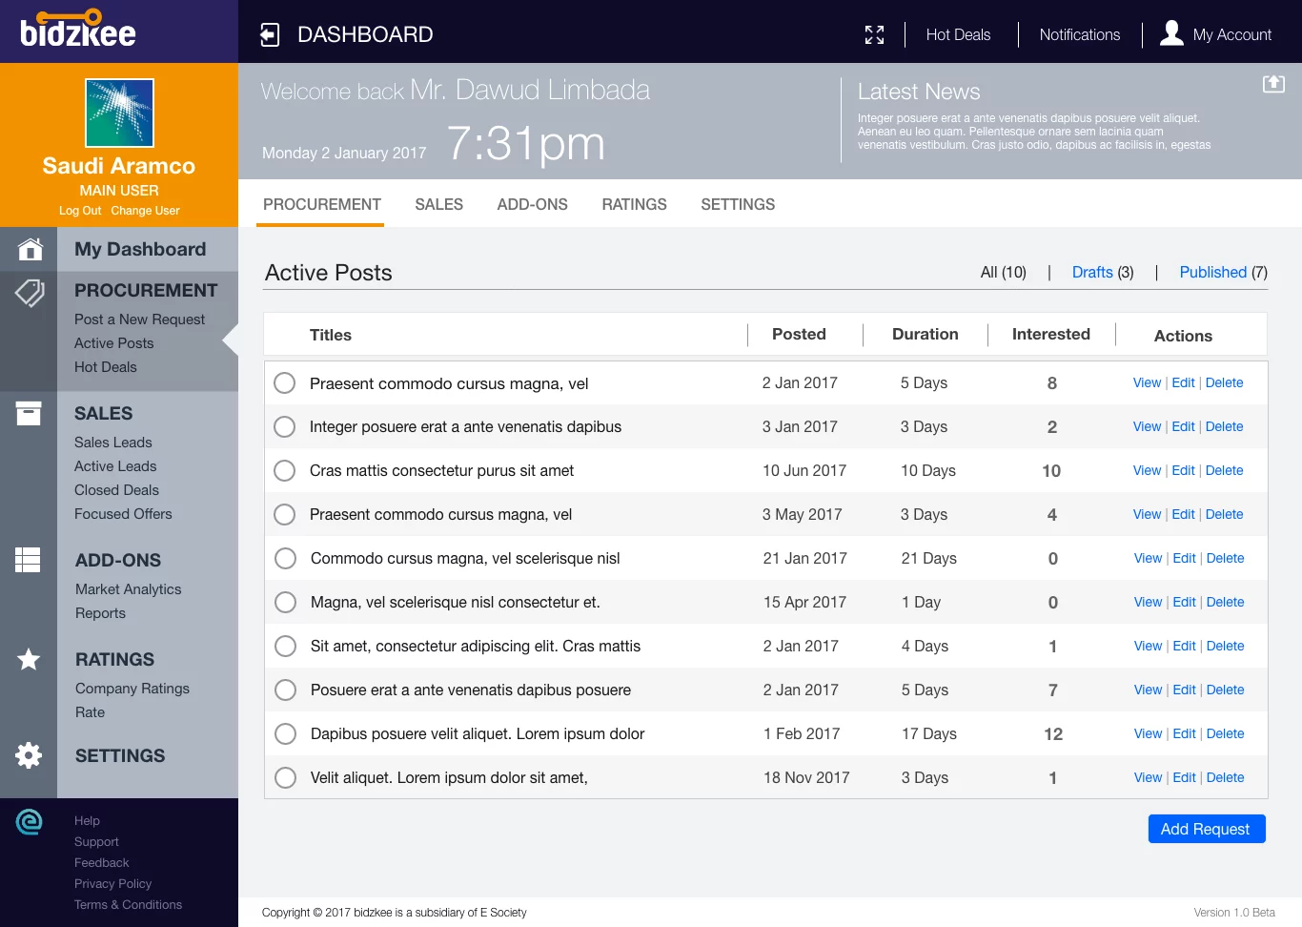Click the tag icon beside PROCUREMENT

(x=30, y=293)
